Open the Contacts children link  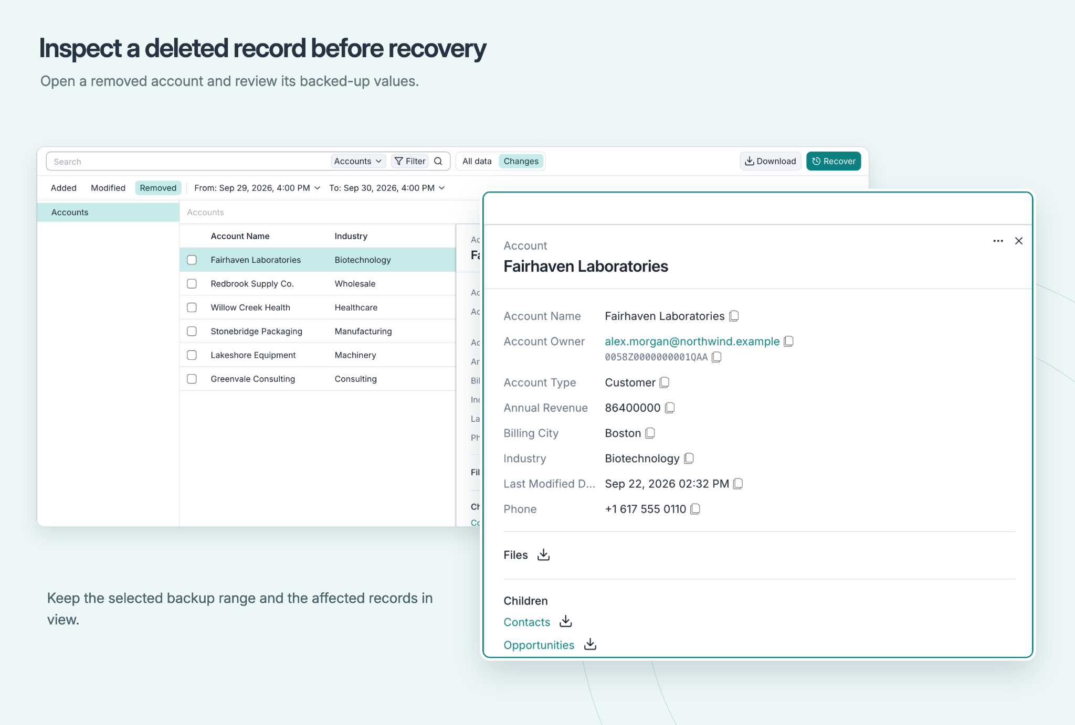[x=527, y=622]
